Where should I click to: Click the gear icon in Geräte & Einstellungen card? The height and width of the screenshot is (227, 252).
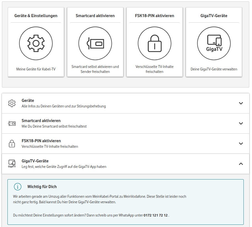click(36, 43)
